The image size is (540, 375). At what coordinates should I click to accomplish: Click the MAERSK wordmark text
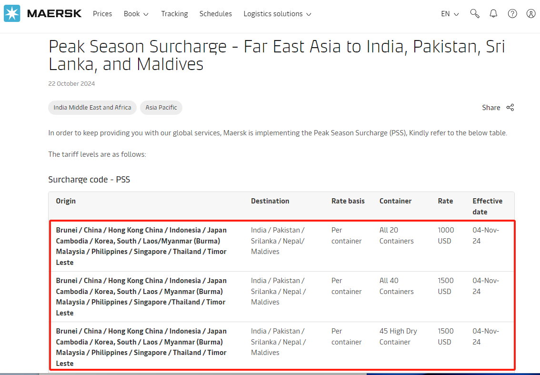tap(54, 14)
